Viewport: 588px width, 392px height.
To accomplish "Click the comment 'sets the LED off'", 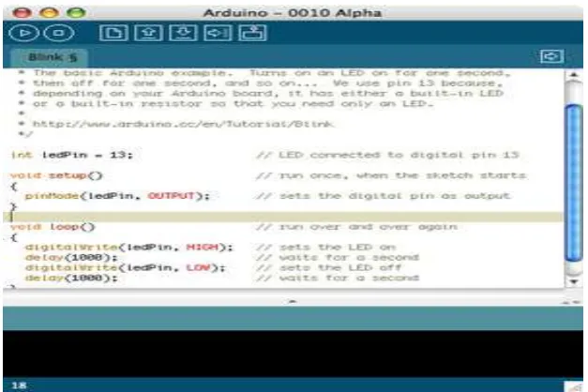I will coord(329,268).
